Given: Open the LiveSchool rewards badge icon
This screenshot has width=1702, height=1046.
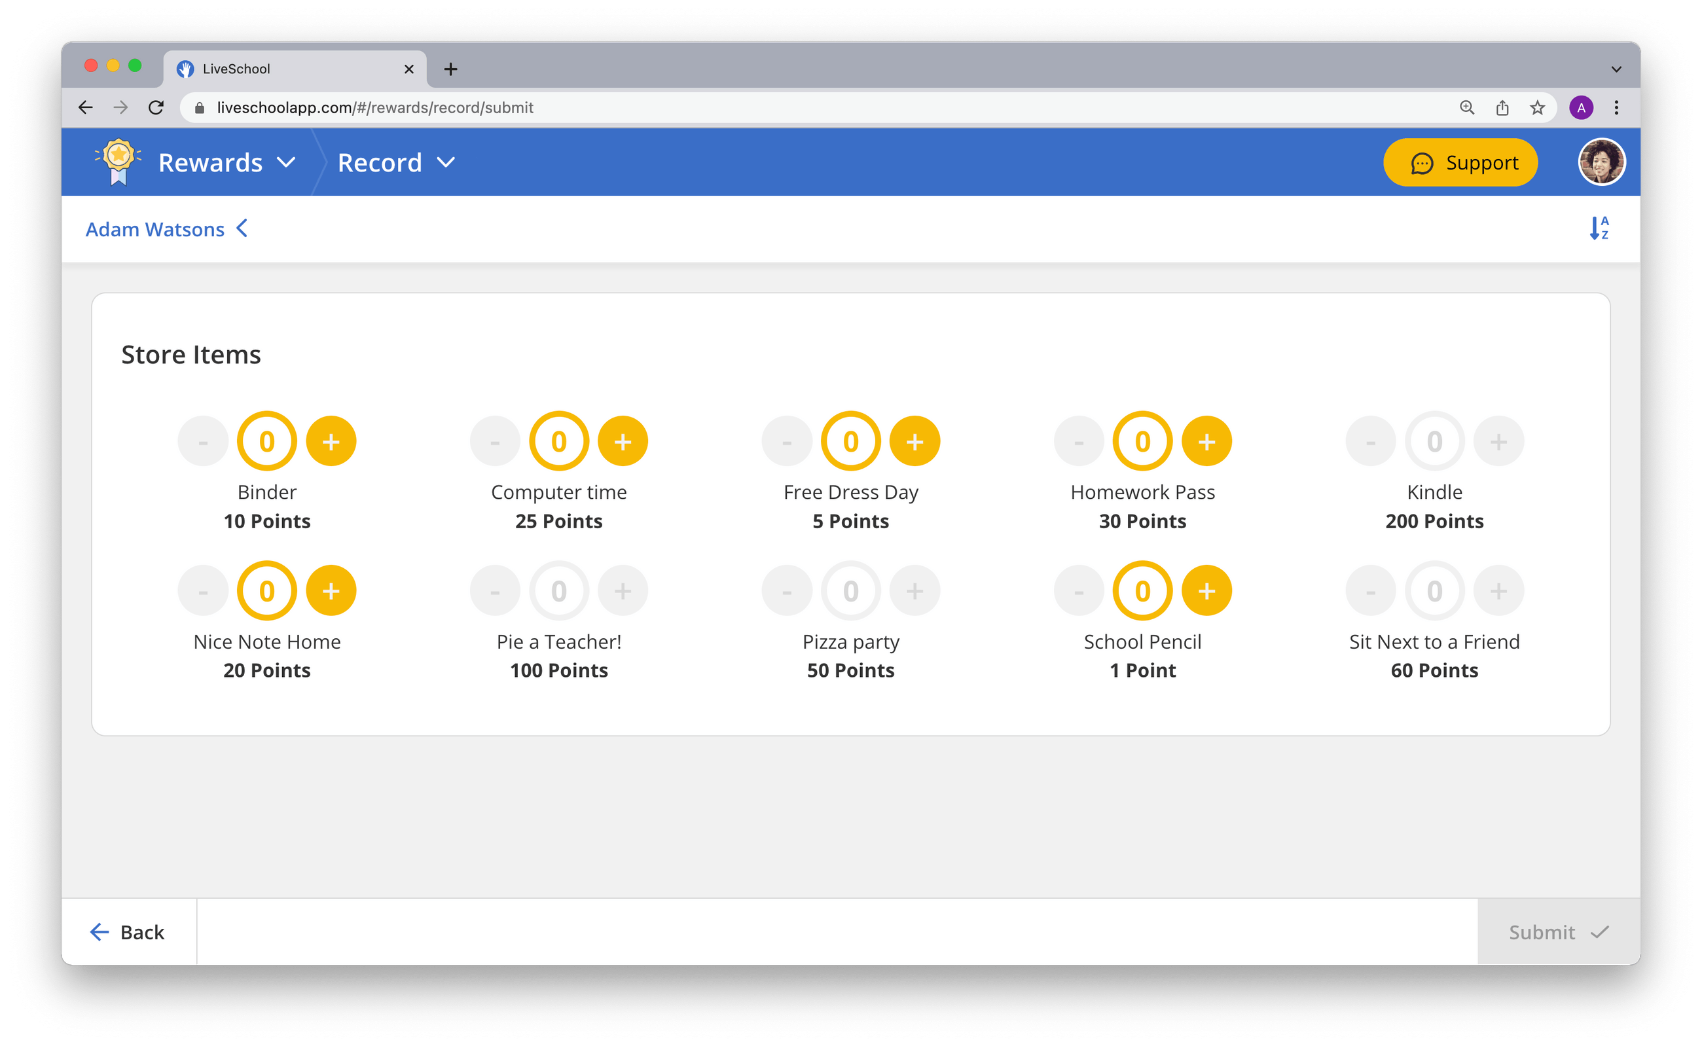Looking at the screenshot, I should 118,162.
